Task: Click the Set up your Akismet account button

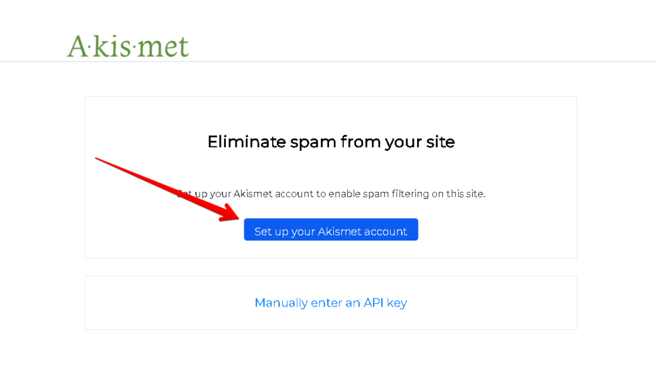Action: click(330, 231)
